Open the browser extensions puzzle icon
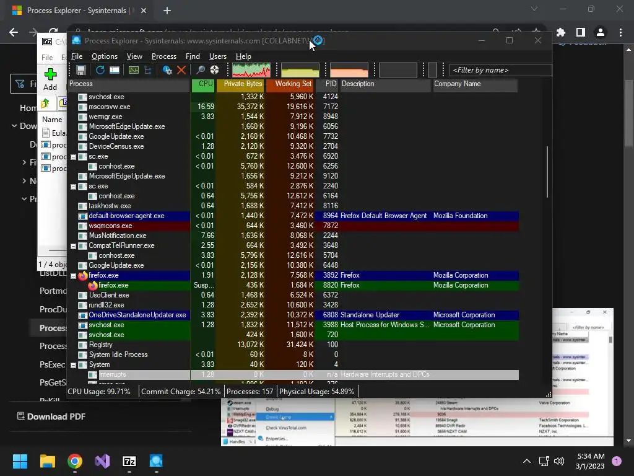The width and height of the screenshot is (634, 476). (x=561, y=32)
